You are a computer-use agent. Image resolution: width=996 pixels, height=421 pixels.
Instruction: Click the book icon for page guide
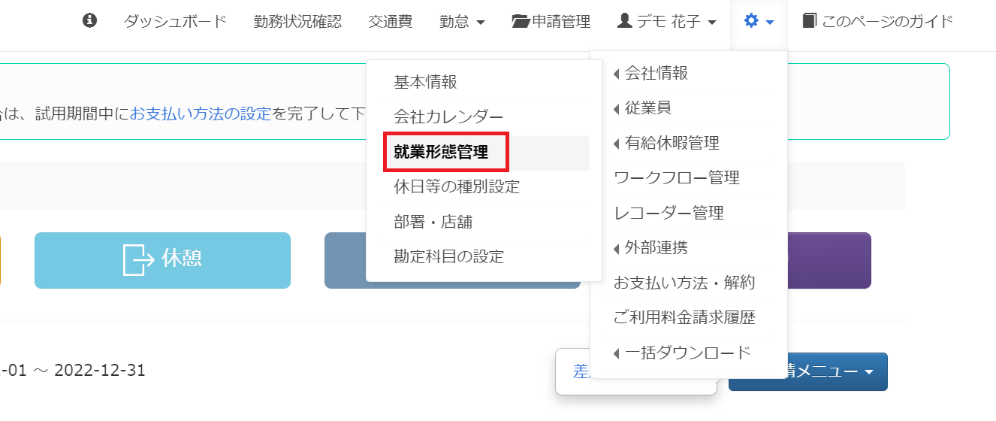[809, 21]
